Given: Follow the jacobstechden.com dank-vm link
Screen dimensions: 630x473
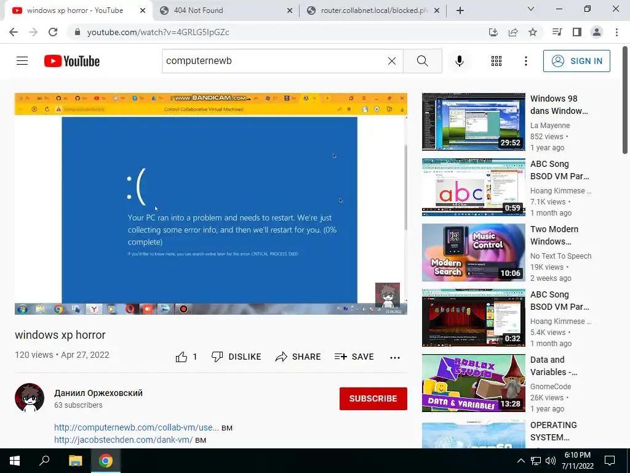Looking at the screenshot, I should 123,440.
